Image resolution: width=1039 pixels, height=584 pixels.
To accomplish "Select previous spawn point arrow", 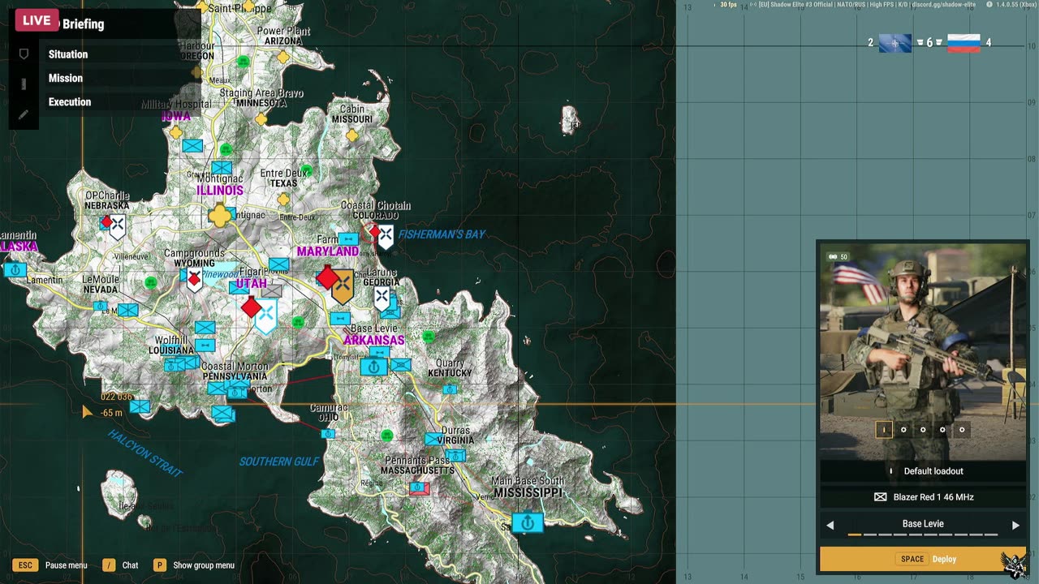I will pyautogui.click(x=830, y=525).
